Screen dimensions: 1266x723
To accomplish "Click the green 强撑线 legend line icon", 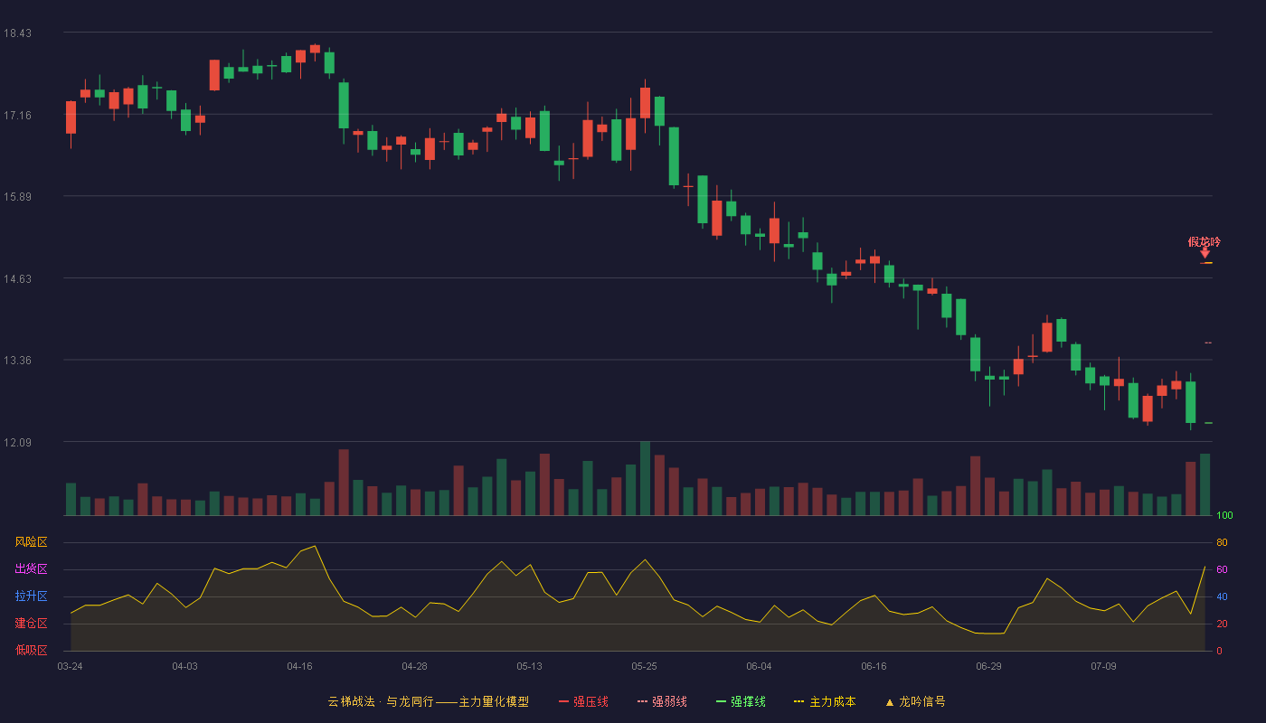I will (721, 701).
